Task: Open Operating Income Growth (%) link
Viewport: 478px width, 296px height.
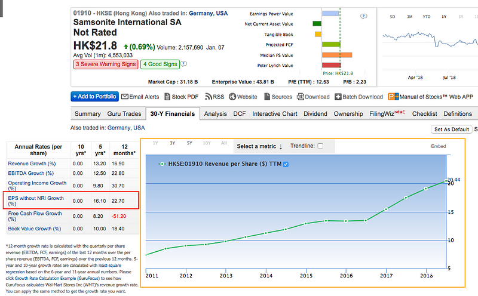Action: [x=37, y=186]
